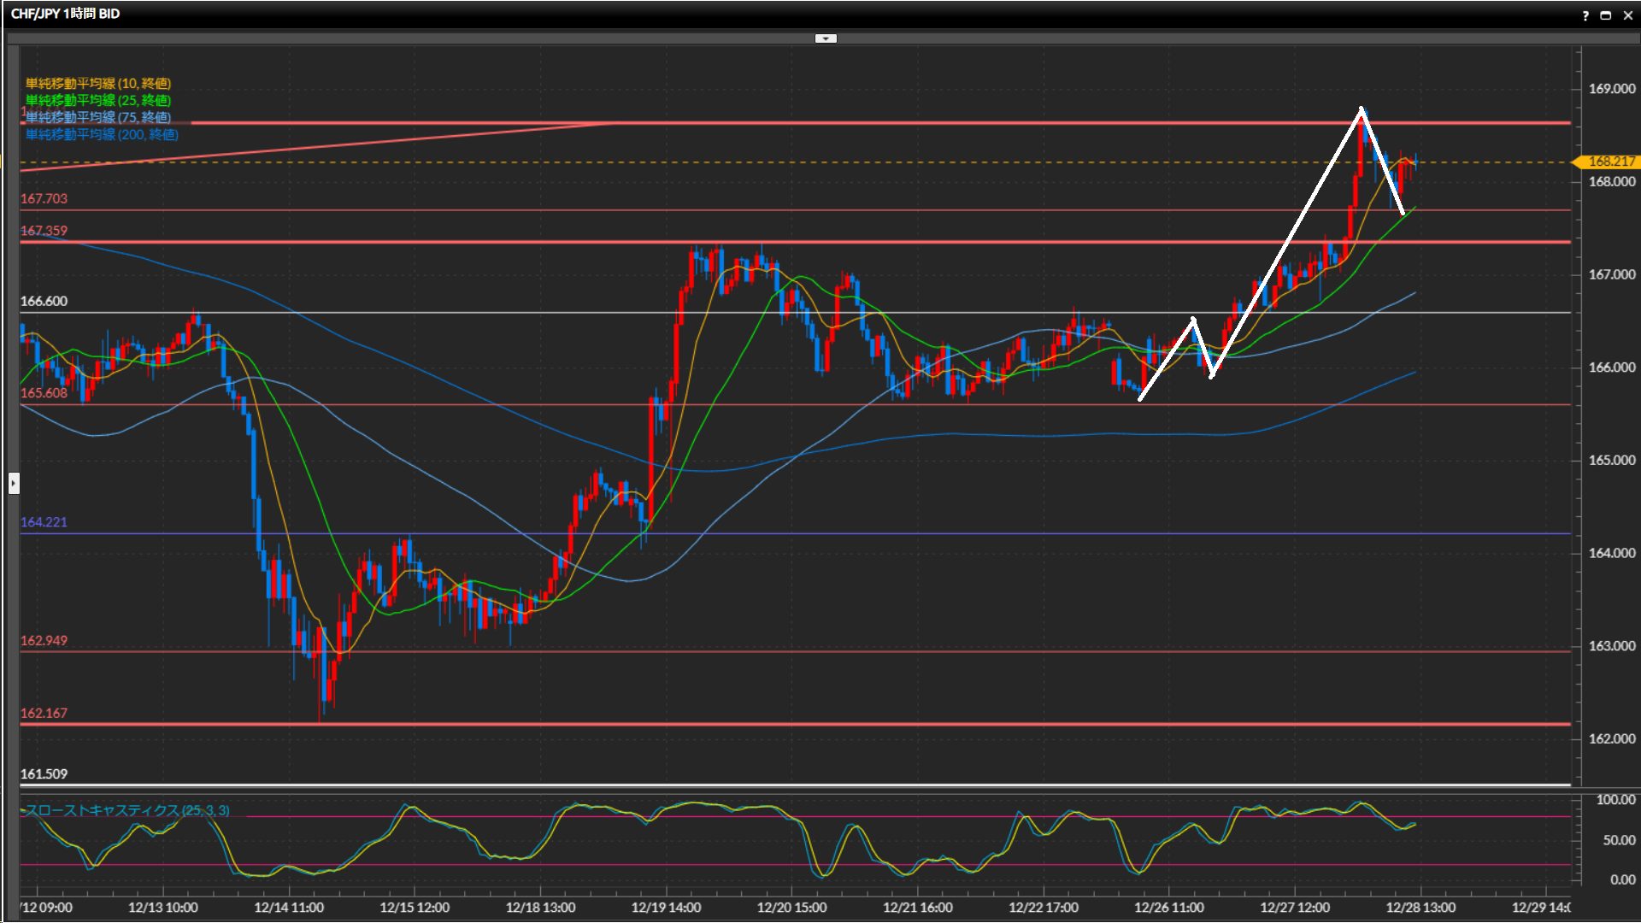Maximize the CHF/JPY chart window
1641x923 pixels.
[x=1606, y=15]
